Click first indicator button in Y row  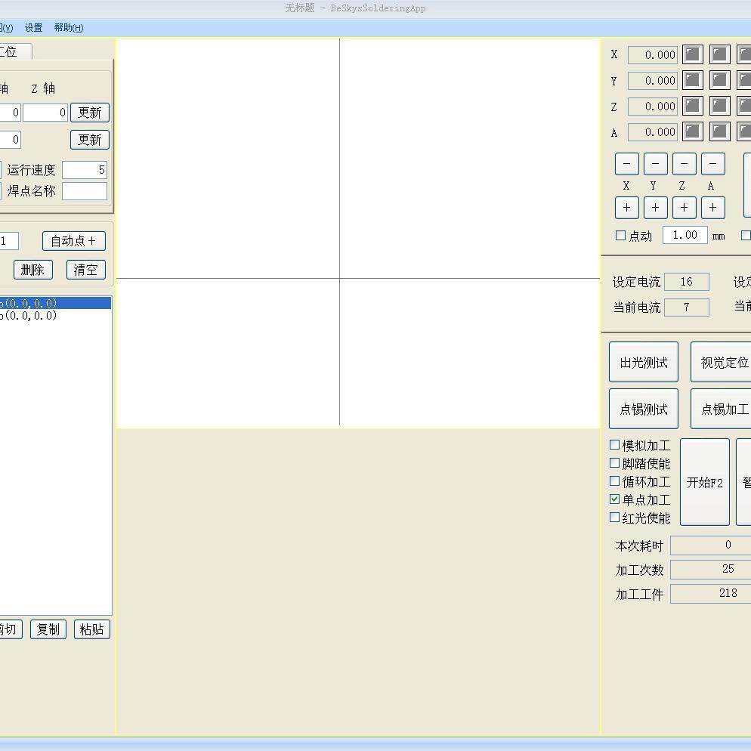coord(692,80)
